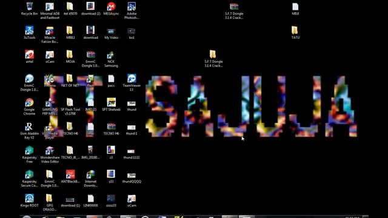Select the LINKXXXX document file
This screenshot has height=218, width=388.
pyautogui.click(x=90, y=198)
